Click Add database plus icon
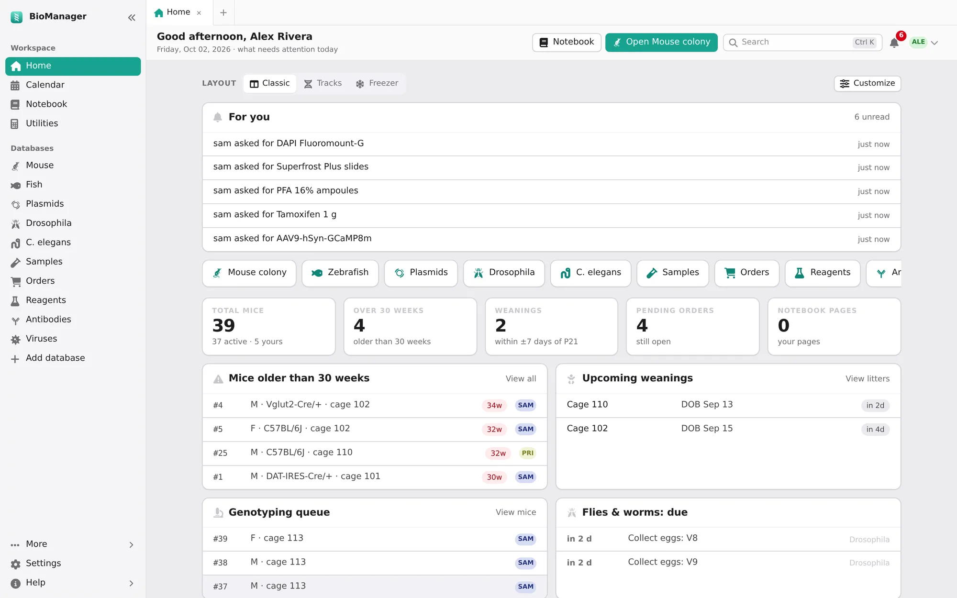This screenshot has width=957, height=598. coord(15,358)
